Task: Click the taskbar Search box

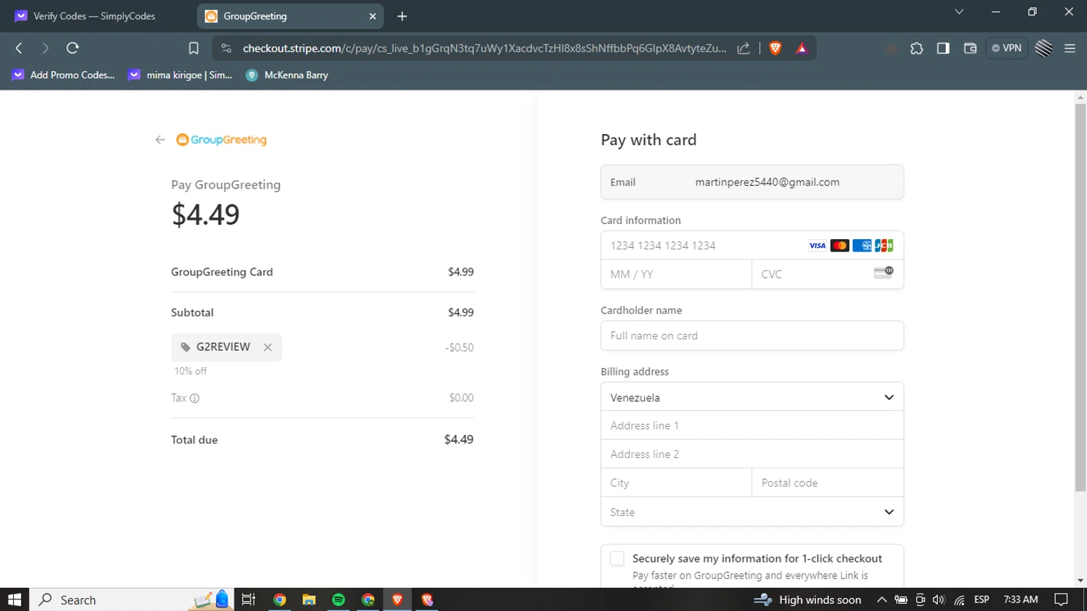Action: point(130,599)
